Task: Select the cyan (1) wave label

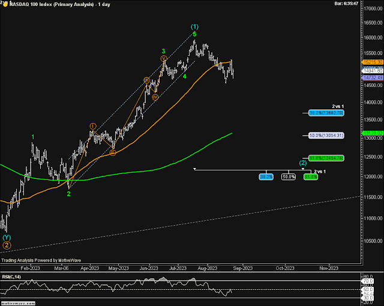Action: [x=194, y=26]
